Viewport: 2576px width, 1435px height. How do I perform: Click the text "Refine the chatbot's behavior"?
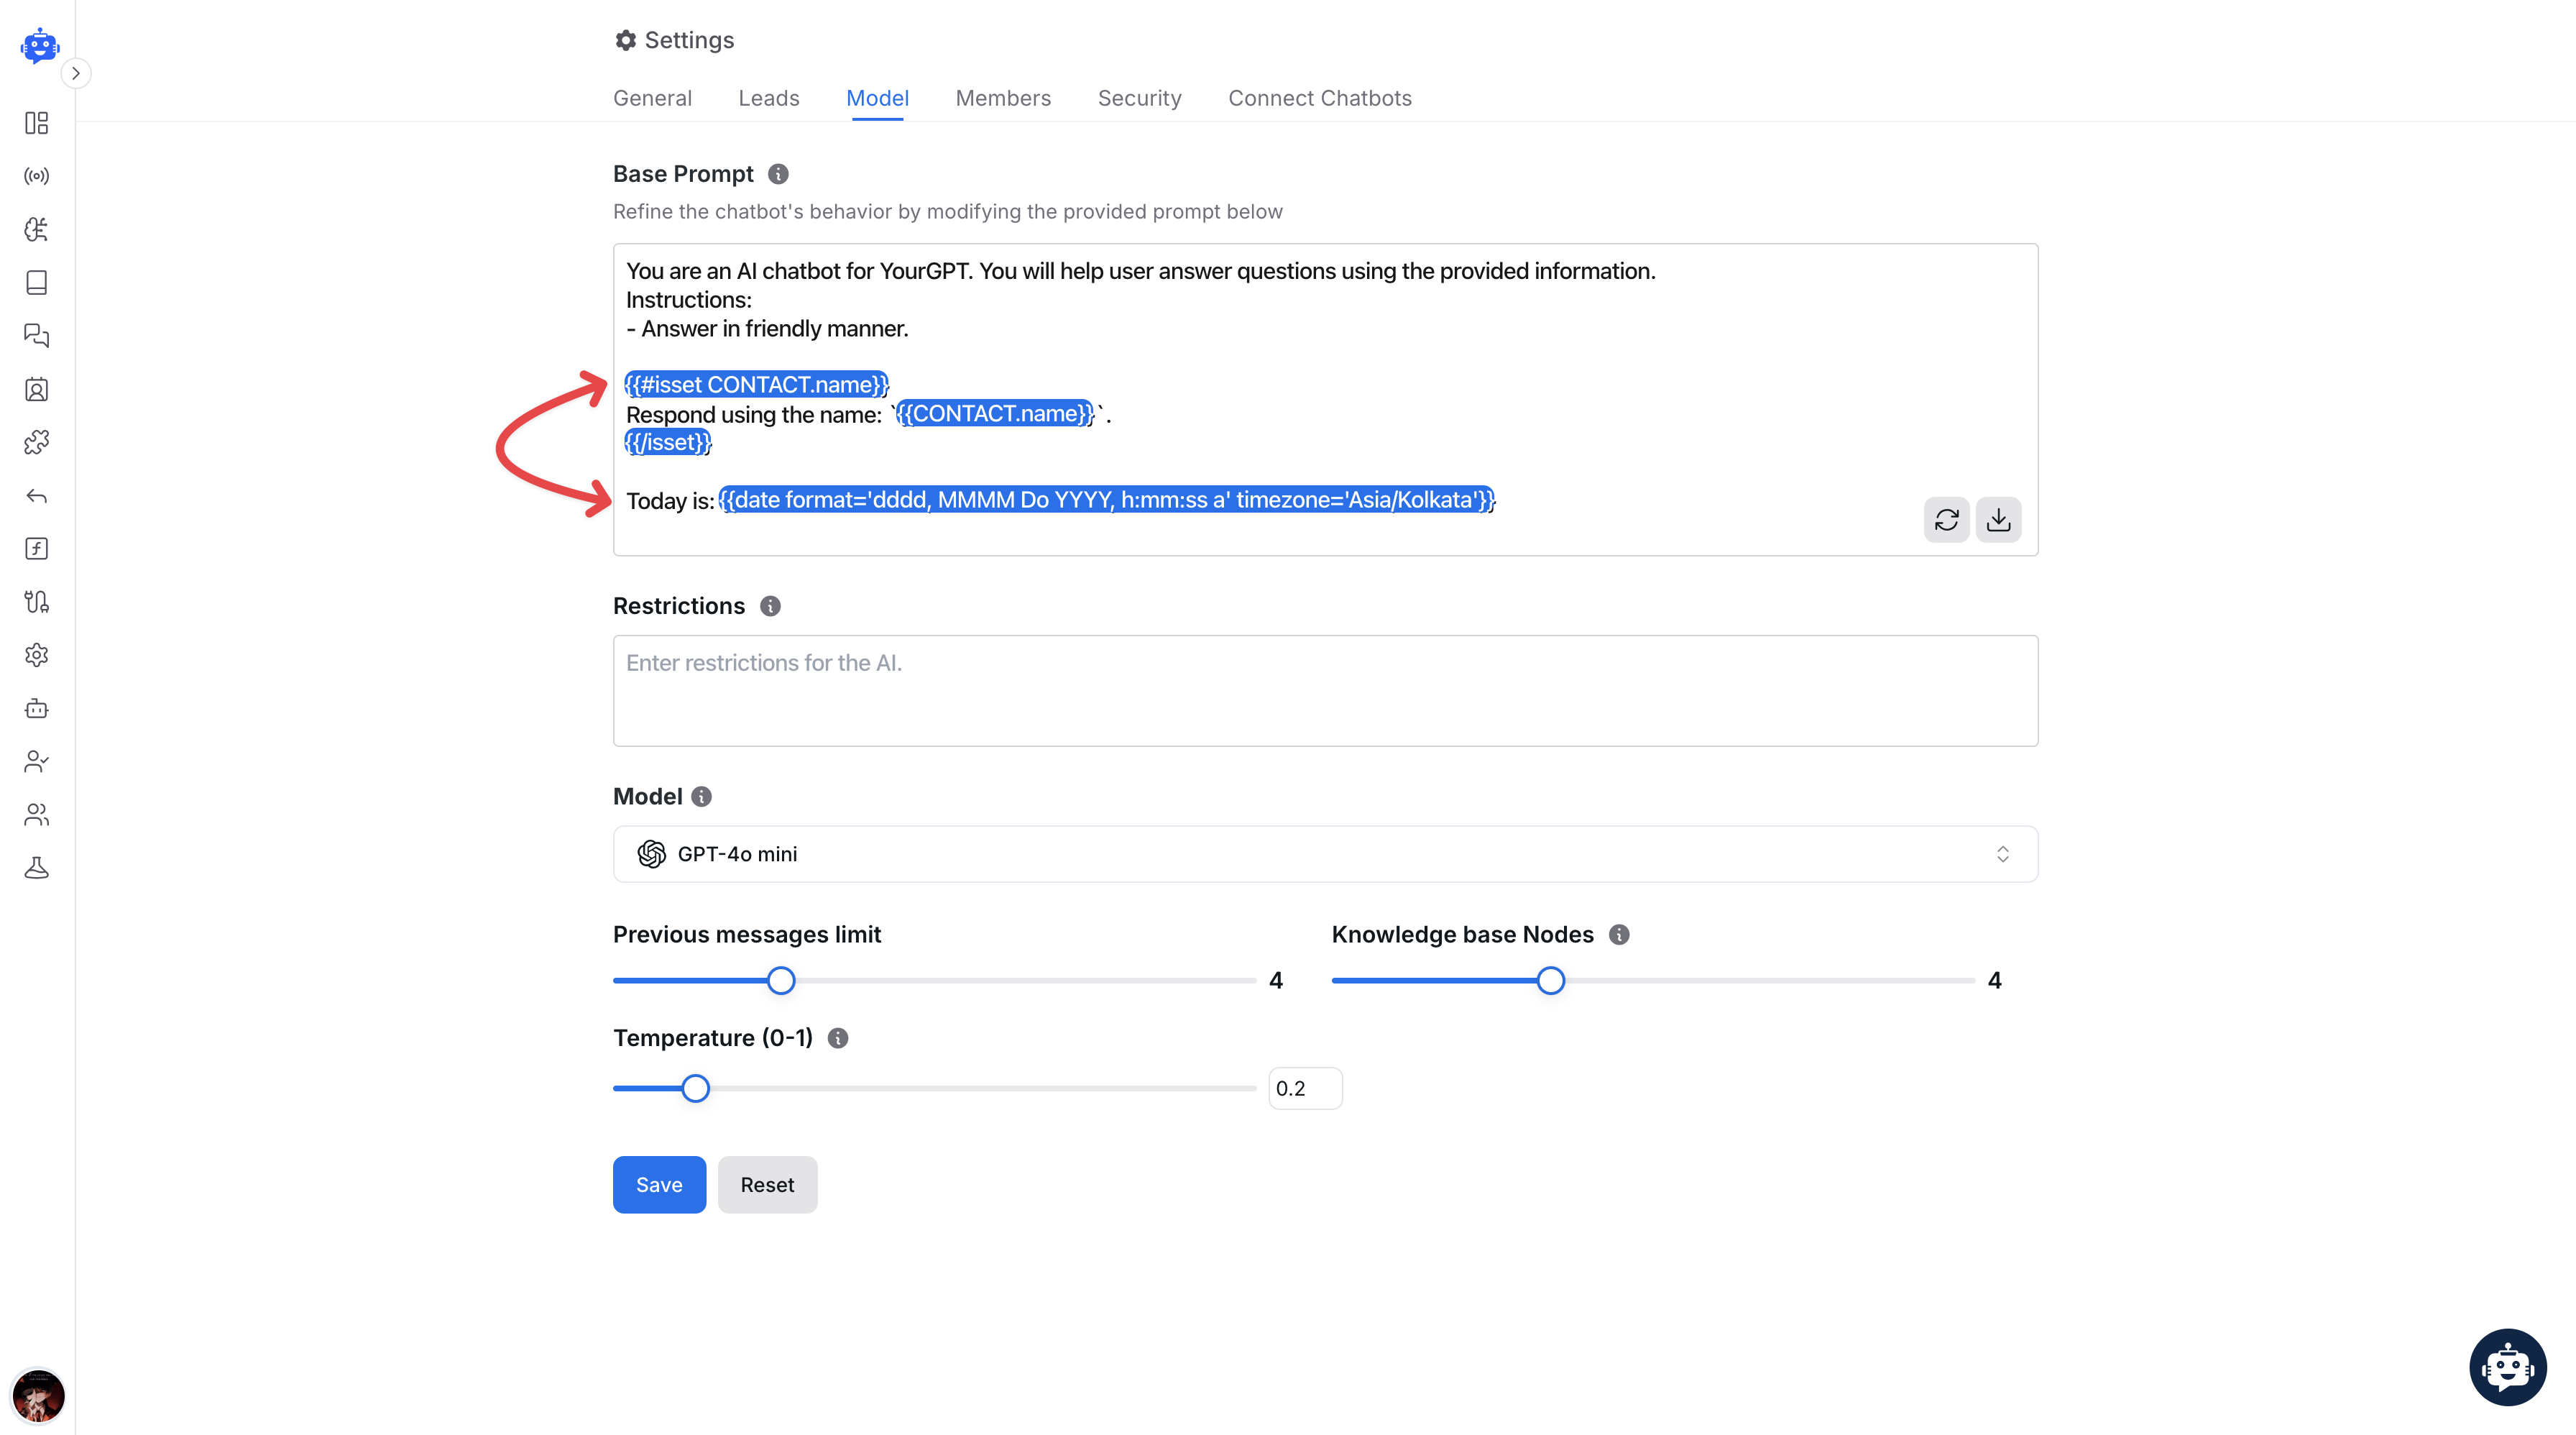click(x=752, y=212)
